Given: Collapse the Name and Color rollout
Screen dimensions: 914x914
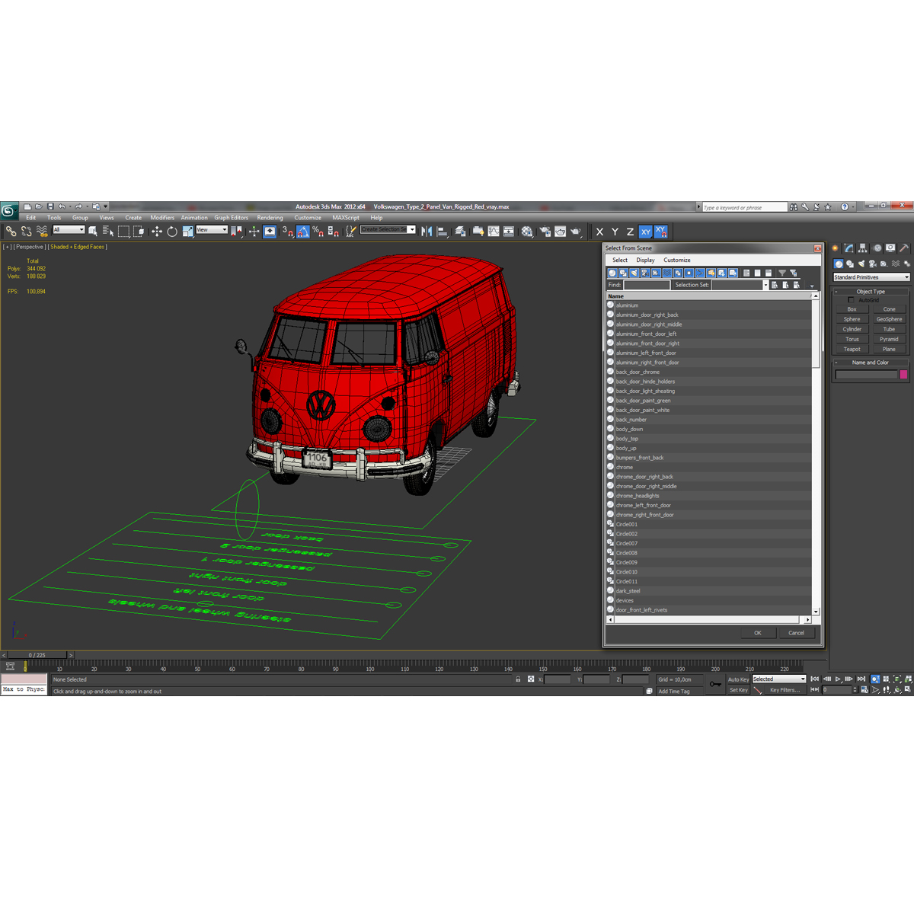Looking at the screenshot, I should tap(871, 363).
